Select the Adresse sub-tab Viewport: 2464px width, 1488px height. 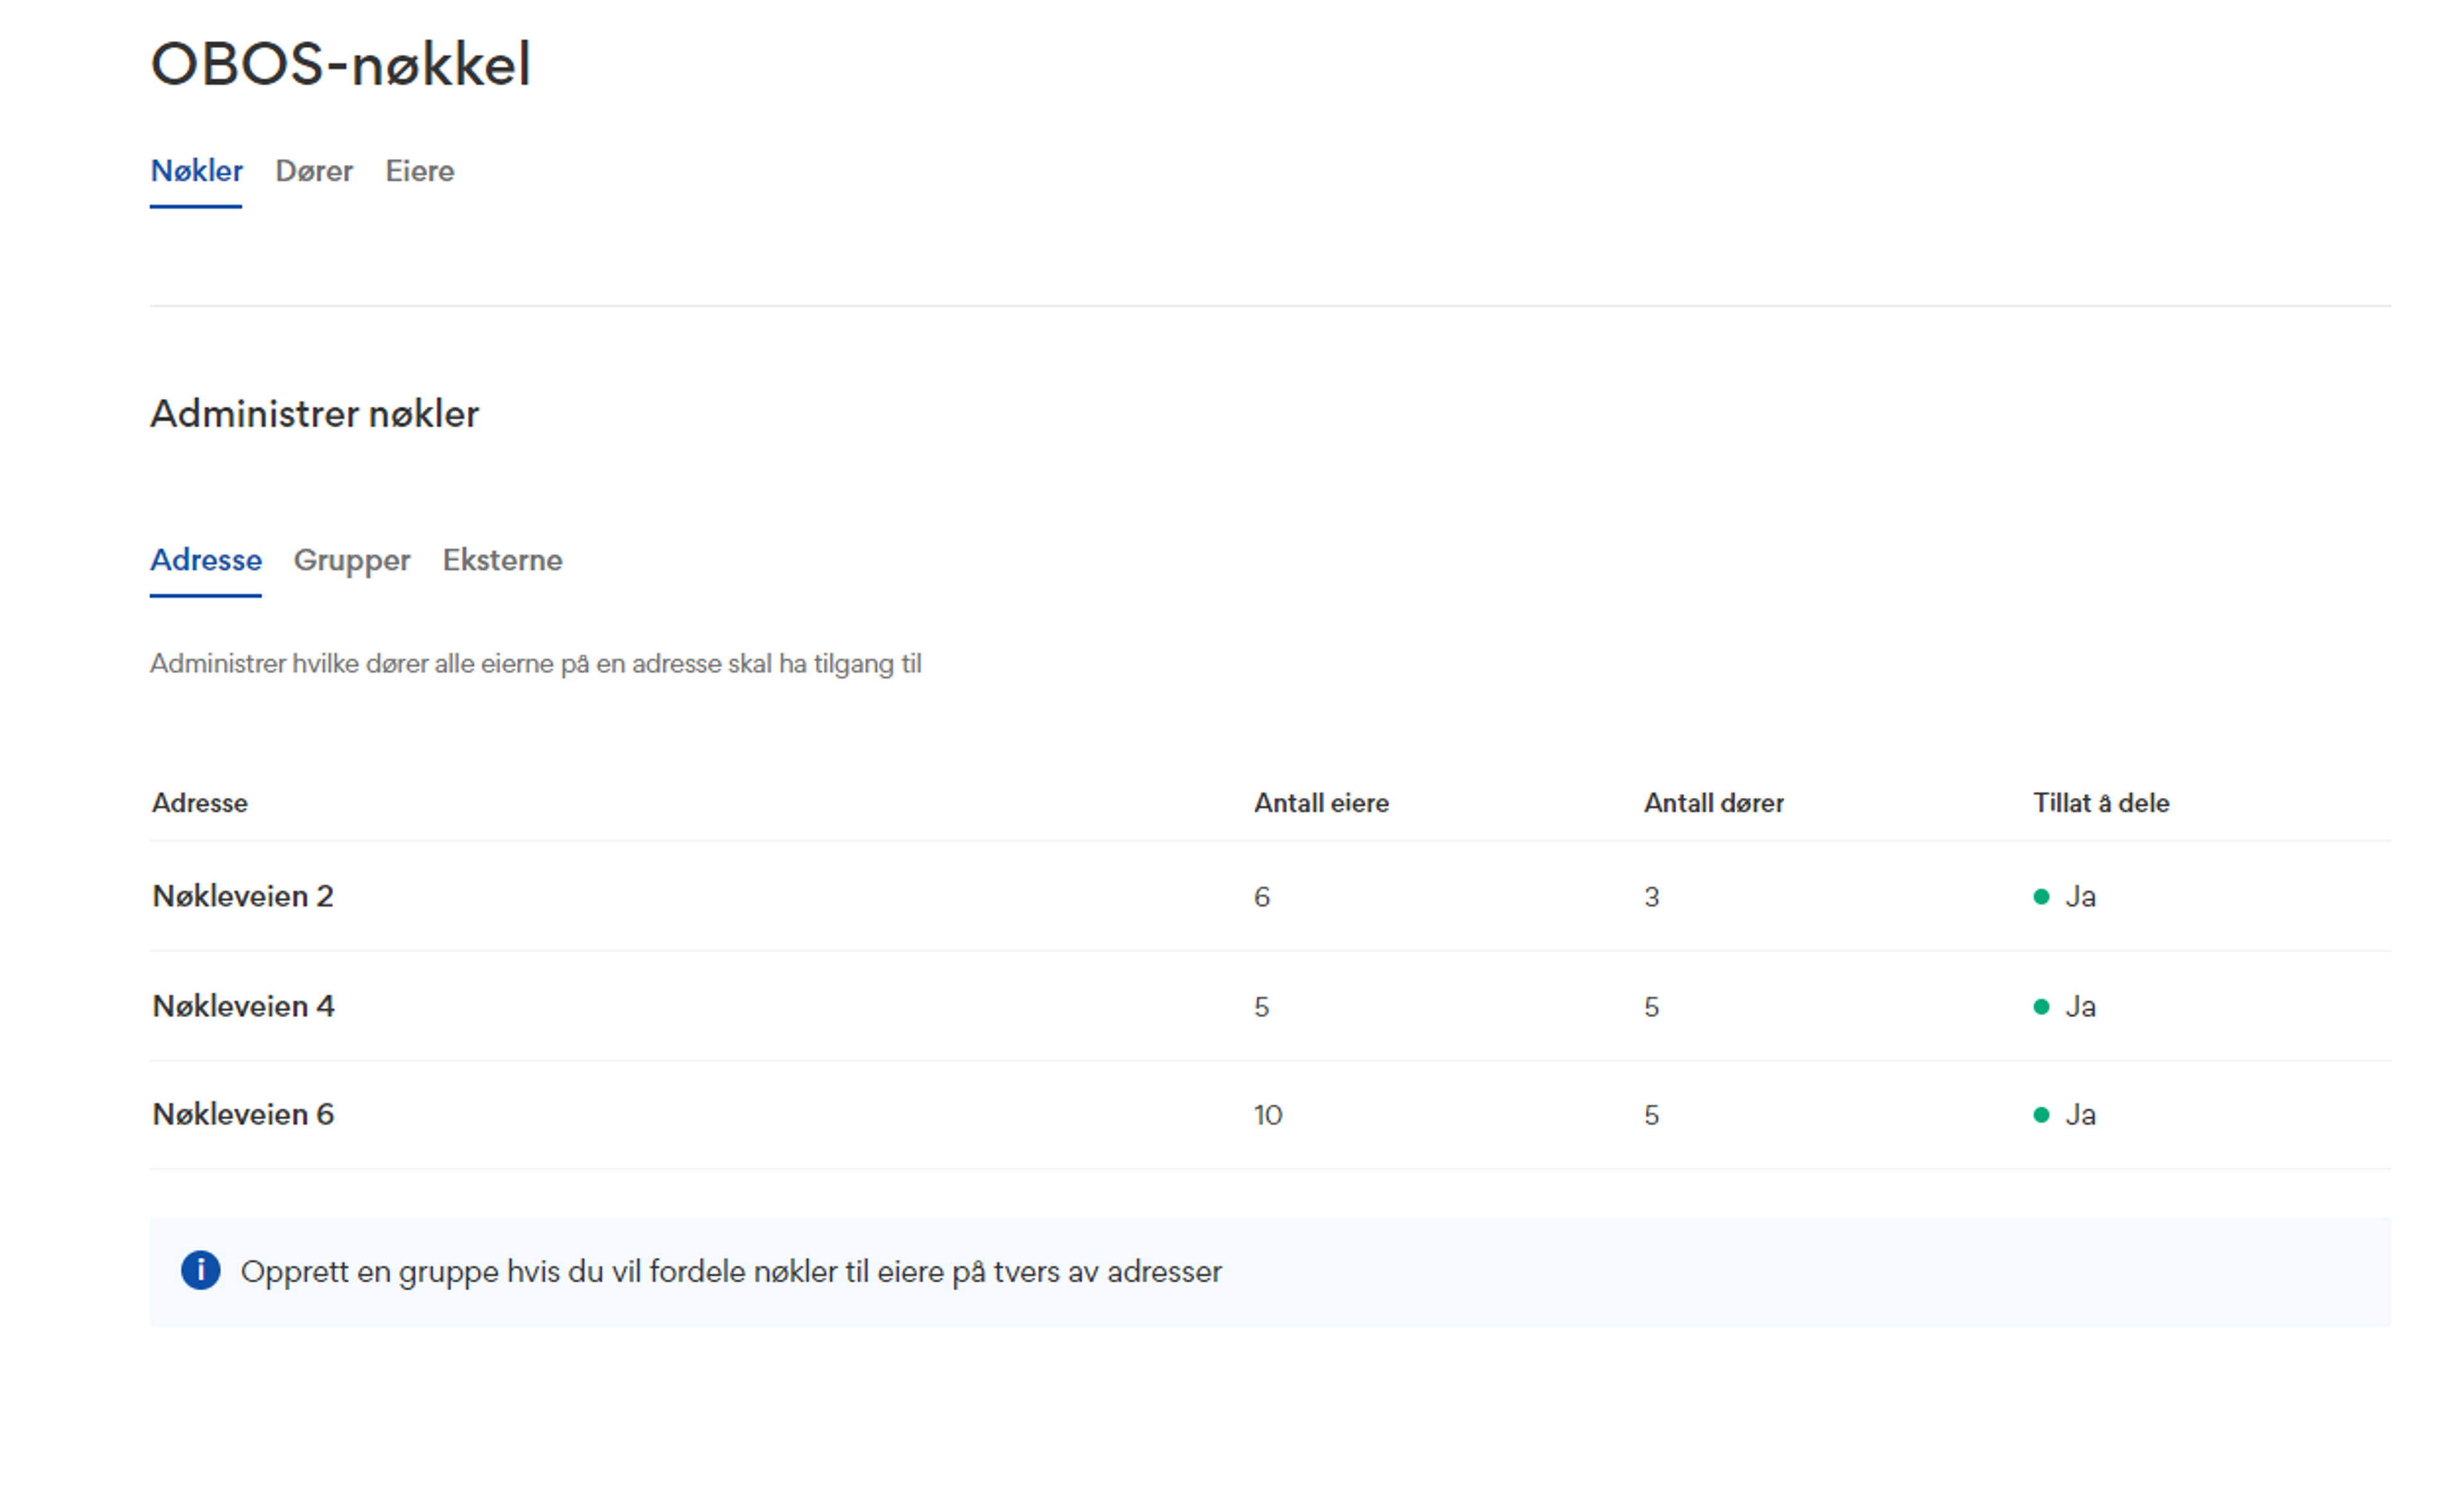tap(206, 560)
